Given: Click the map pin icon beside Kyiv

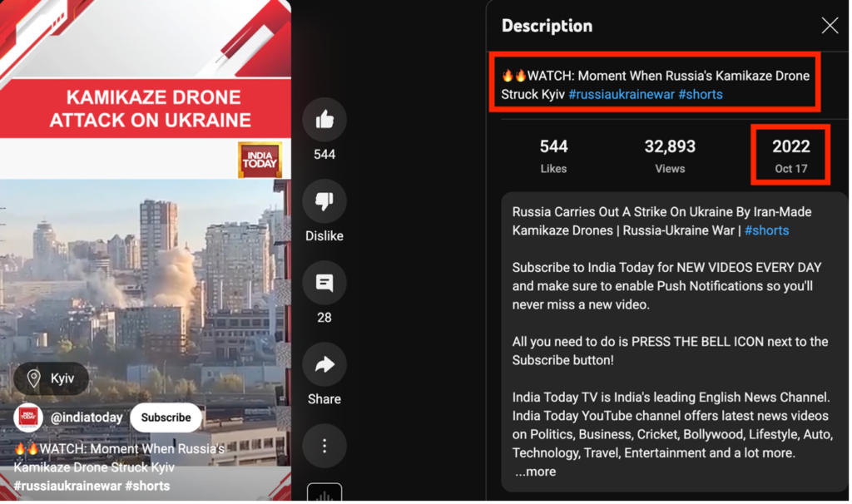Looking at the screenshot, I should [x=33, y=378].
